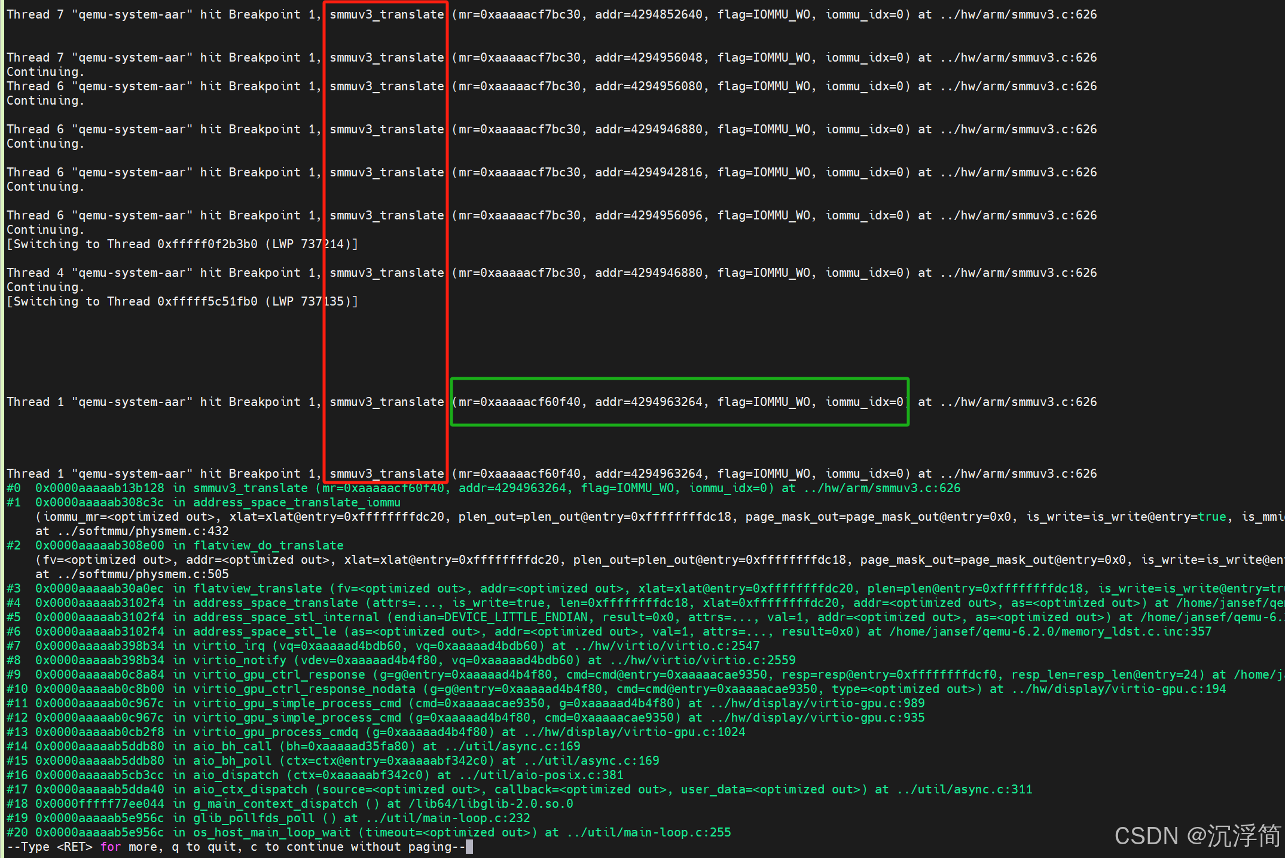Image resolution: width=1285 pixels, height=858 pixels.
Task: Select address_space_translate_iommu in frame #1
Action: pyautogui.click(x=296, y=502)
